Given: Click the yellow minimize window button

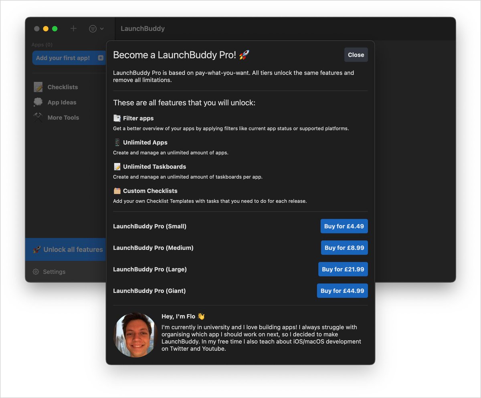Looking at the screenshot, I should point(46,28).
